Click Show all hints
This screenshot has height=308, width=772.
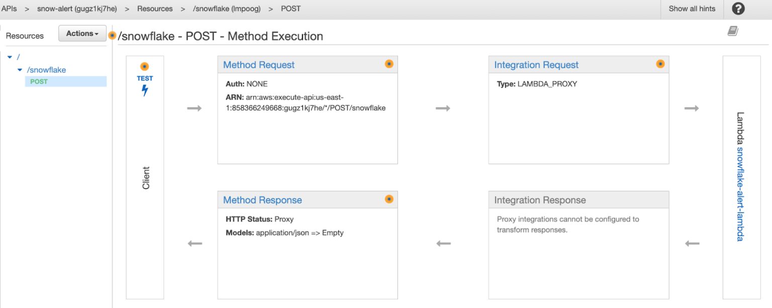(692, 9)
